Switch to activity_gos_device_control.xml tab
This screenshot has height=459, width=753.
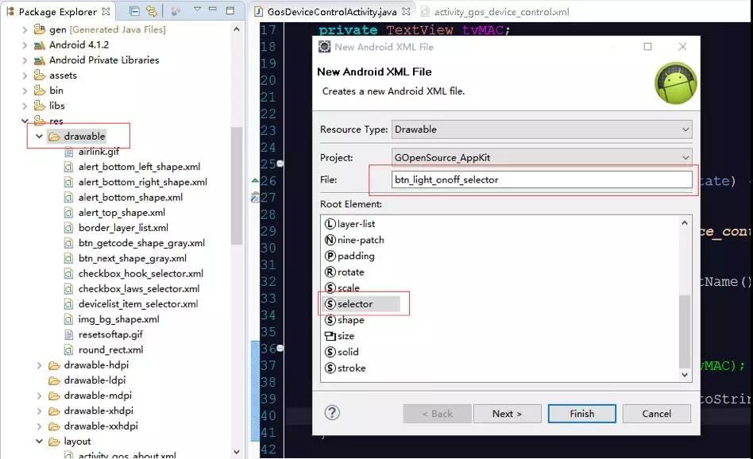coord(501,12)
